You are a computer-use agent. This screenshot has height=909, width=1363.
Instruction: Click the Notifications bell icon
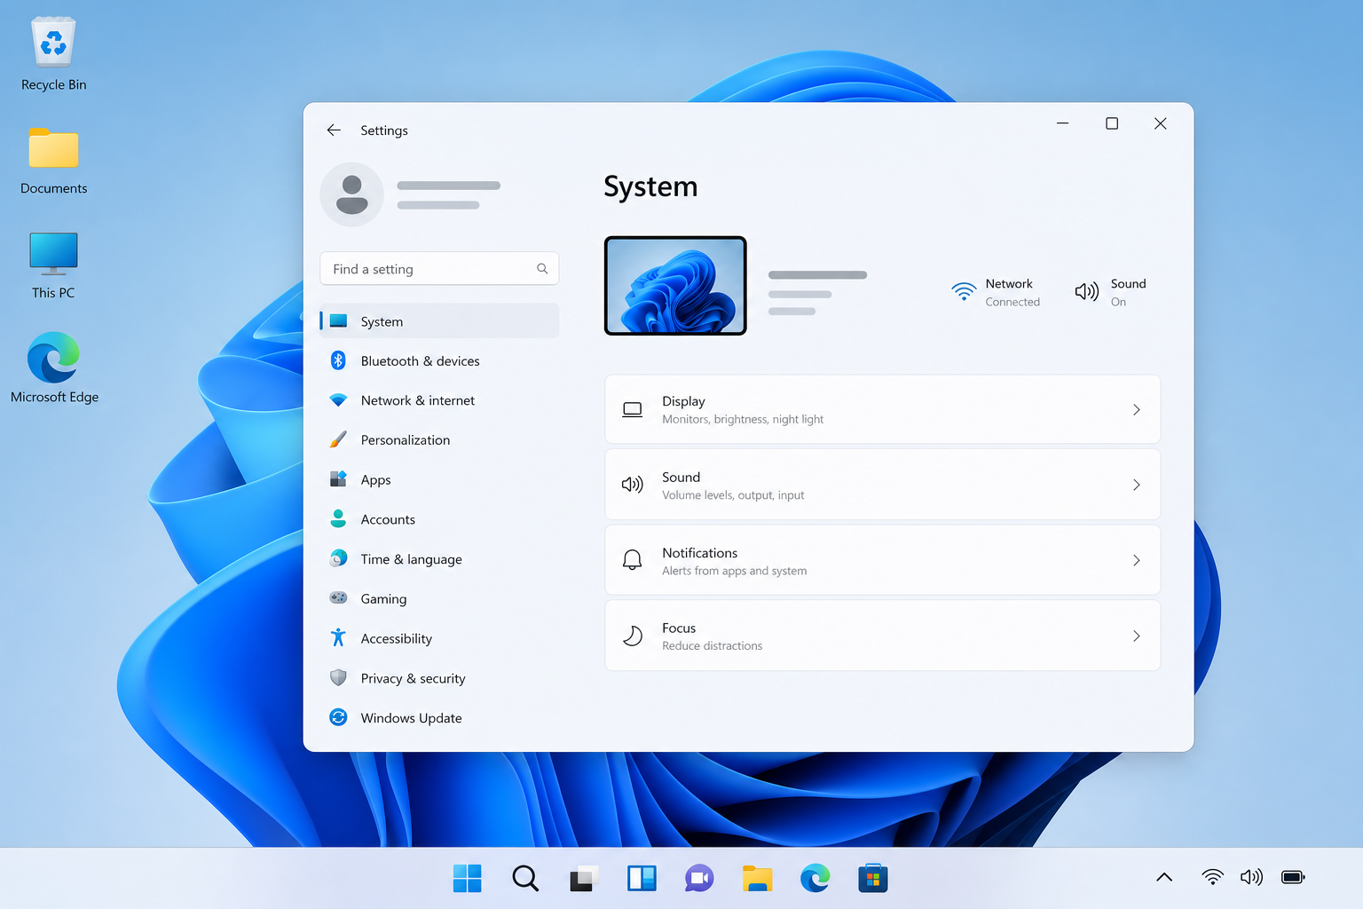tap(632, 560)
